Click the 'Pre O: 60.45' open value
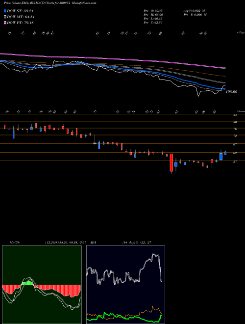The height and width of the screenshot is (324, 245). point(153,11)
